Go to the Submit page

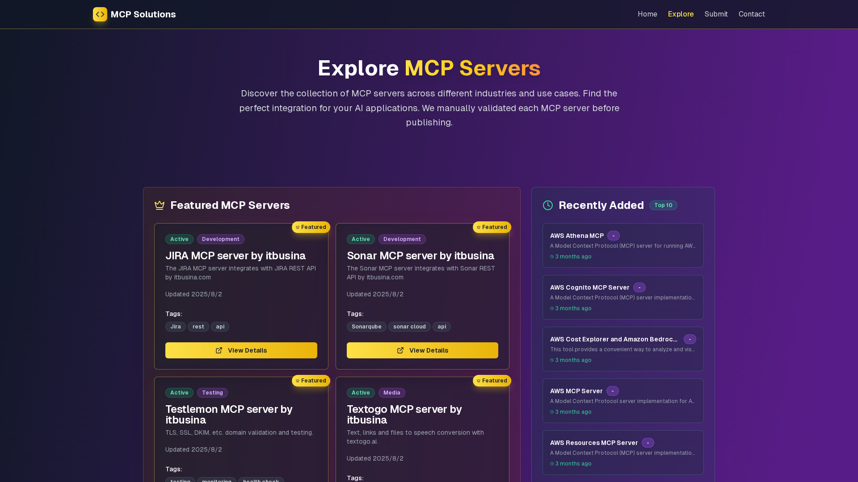tap(716, 14)
